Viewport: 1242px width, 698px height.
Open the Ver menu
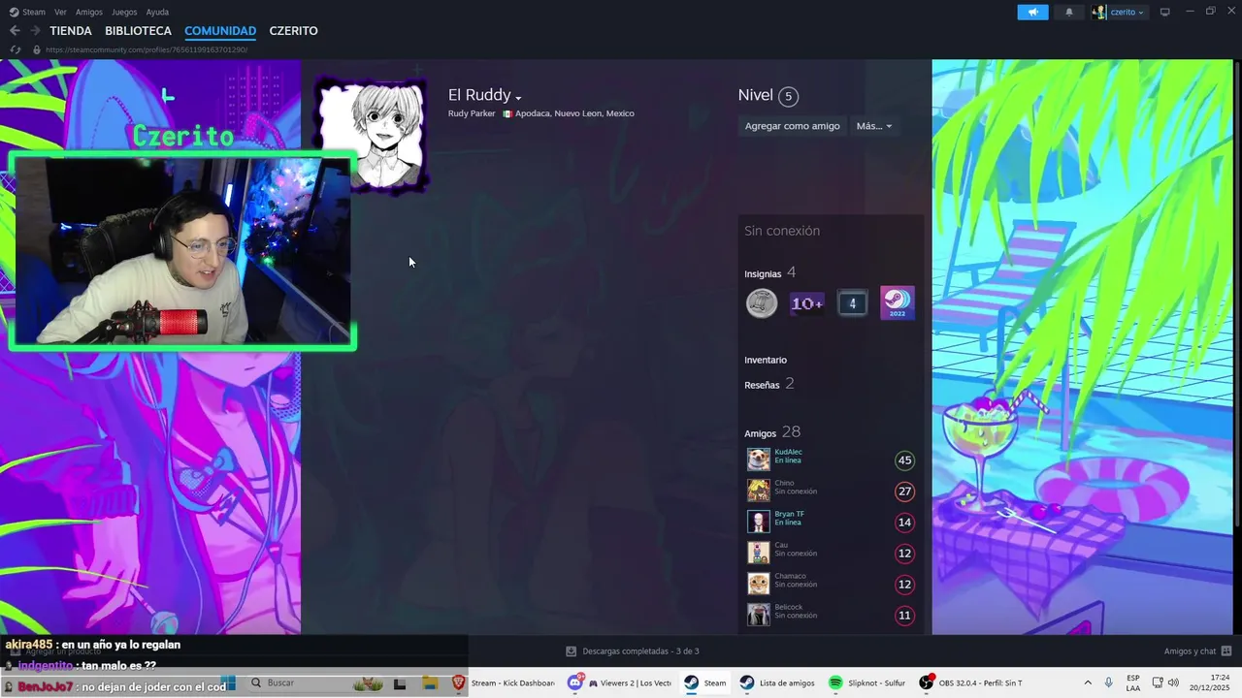tap(60, 12)
